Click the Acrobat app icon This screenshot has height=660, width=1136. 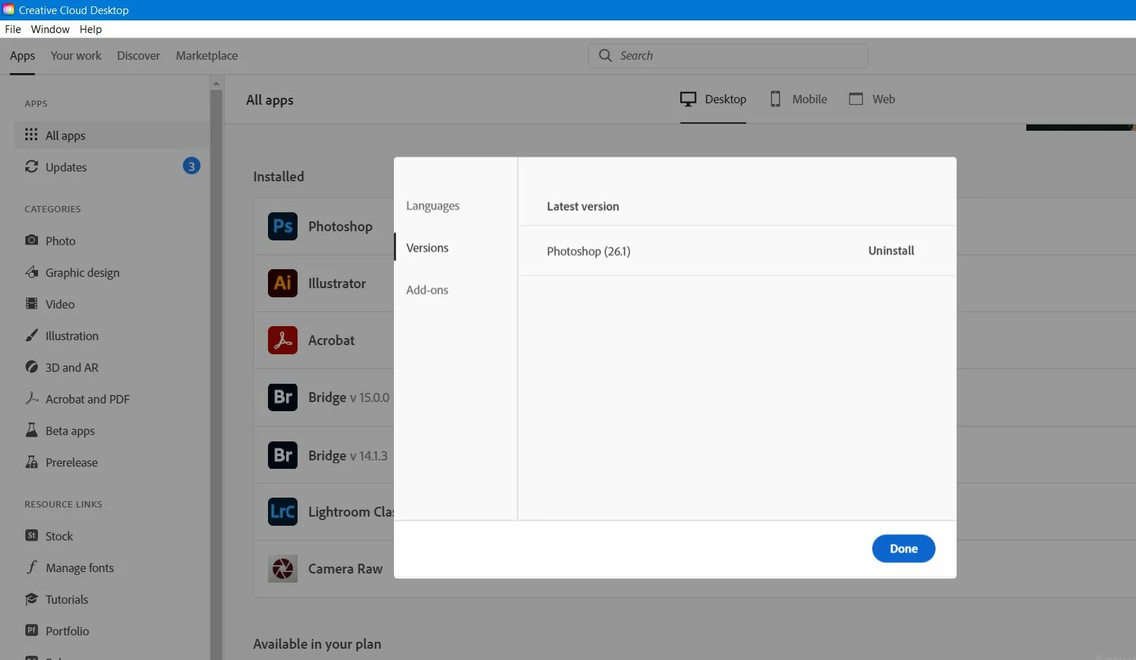[283, 340]
